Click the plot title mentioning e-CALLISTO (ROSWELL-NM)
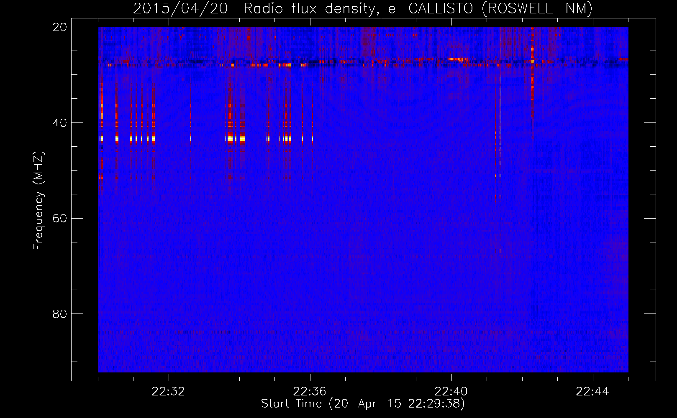This screenshot has width=677, height=418. (x=363, y=8)
